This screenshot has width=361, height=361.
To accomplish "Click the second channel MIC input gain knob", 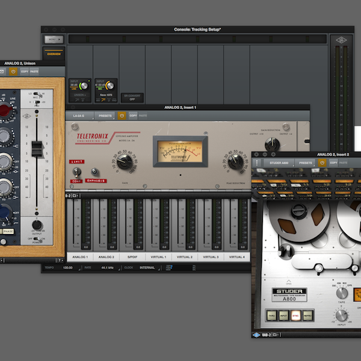I will coord(110,86).
